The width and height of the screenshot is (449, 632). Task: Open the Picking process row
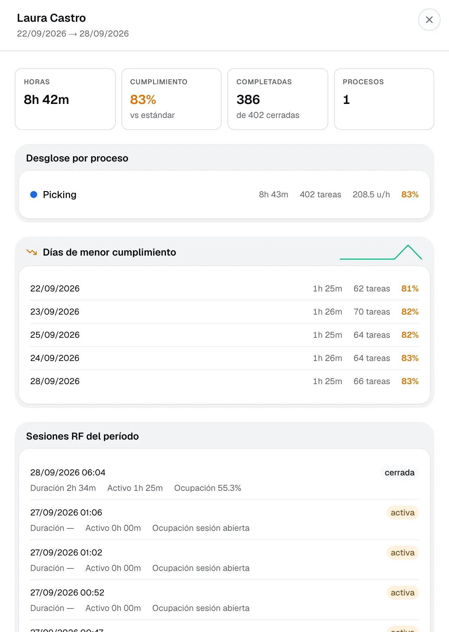(224, 195)
